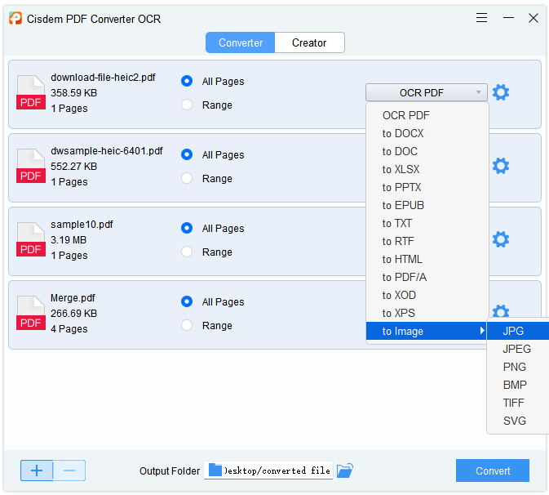Click the 4 Pages label

point(69,329)
